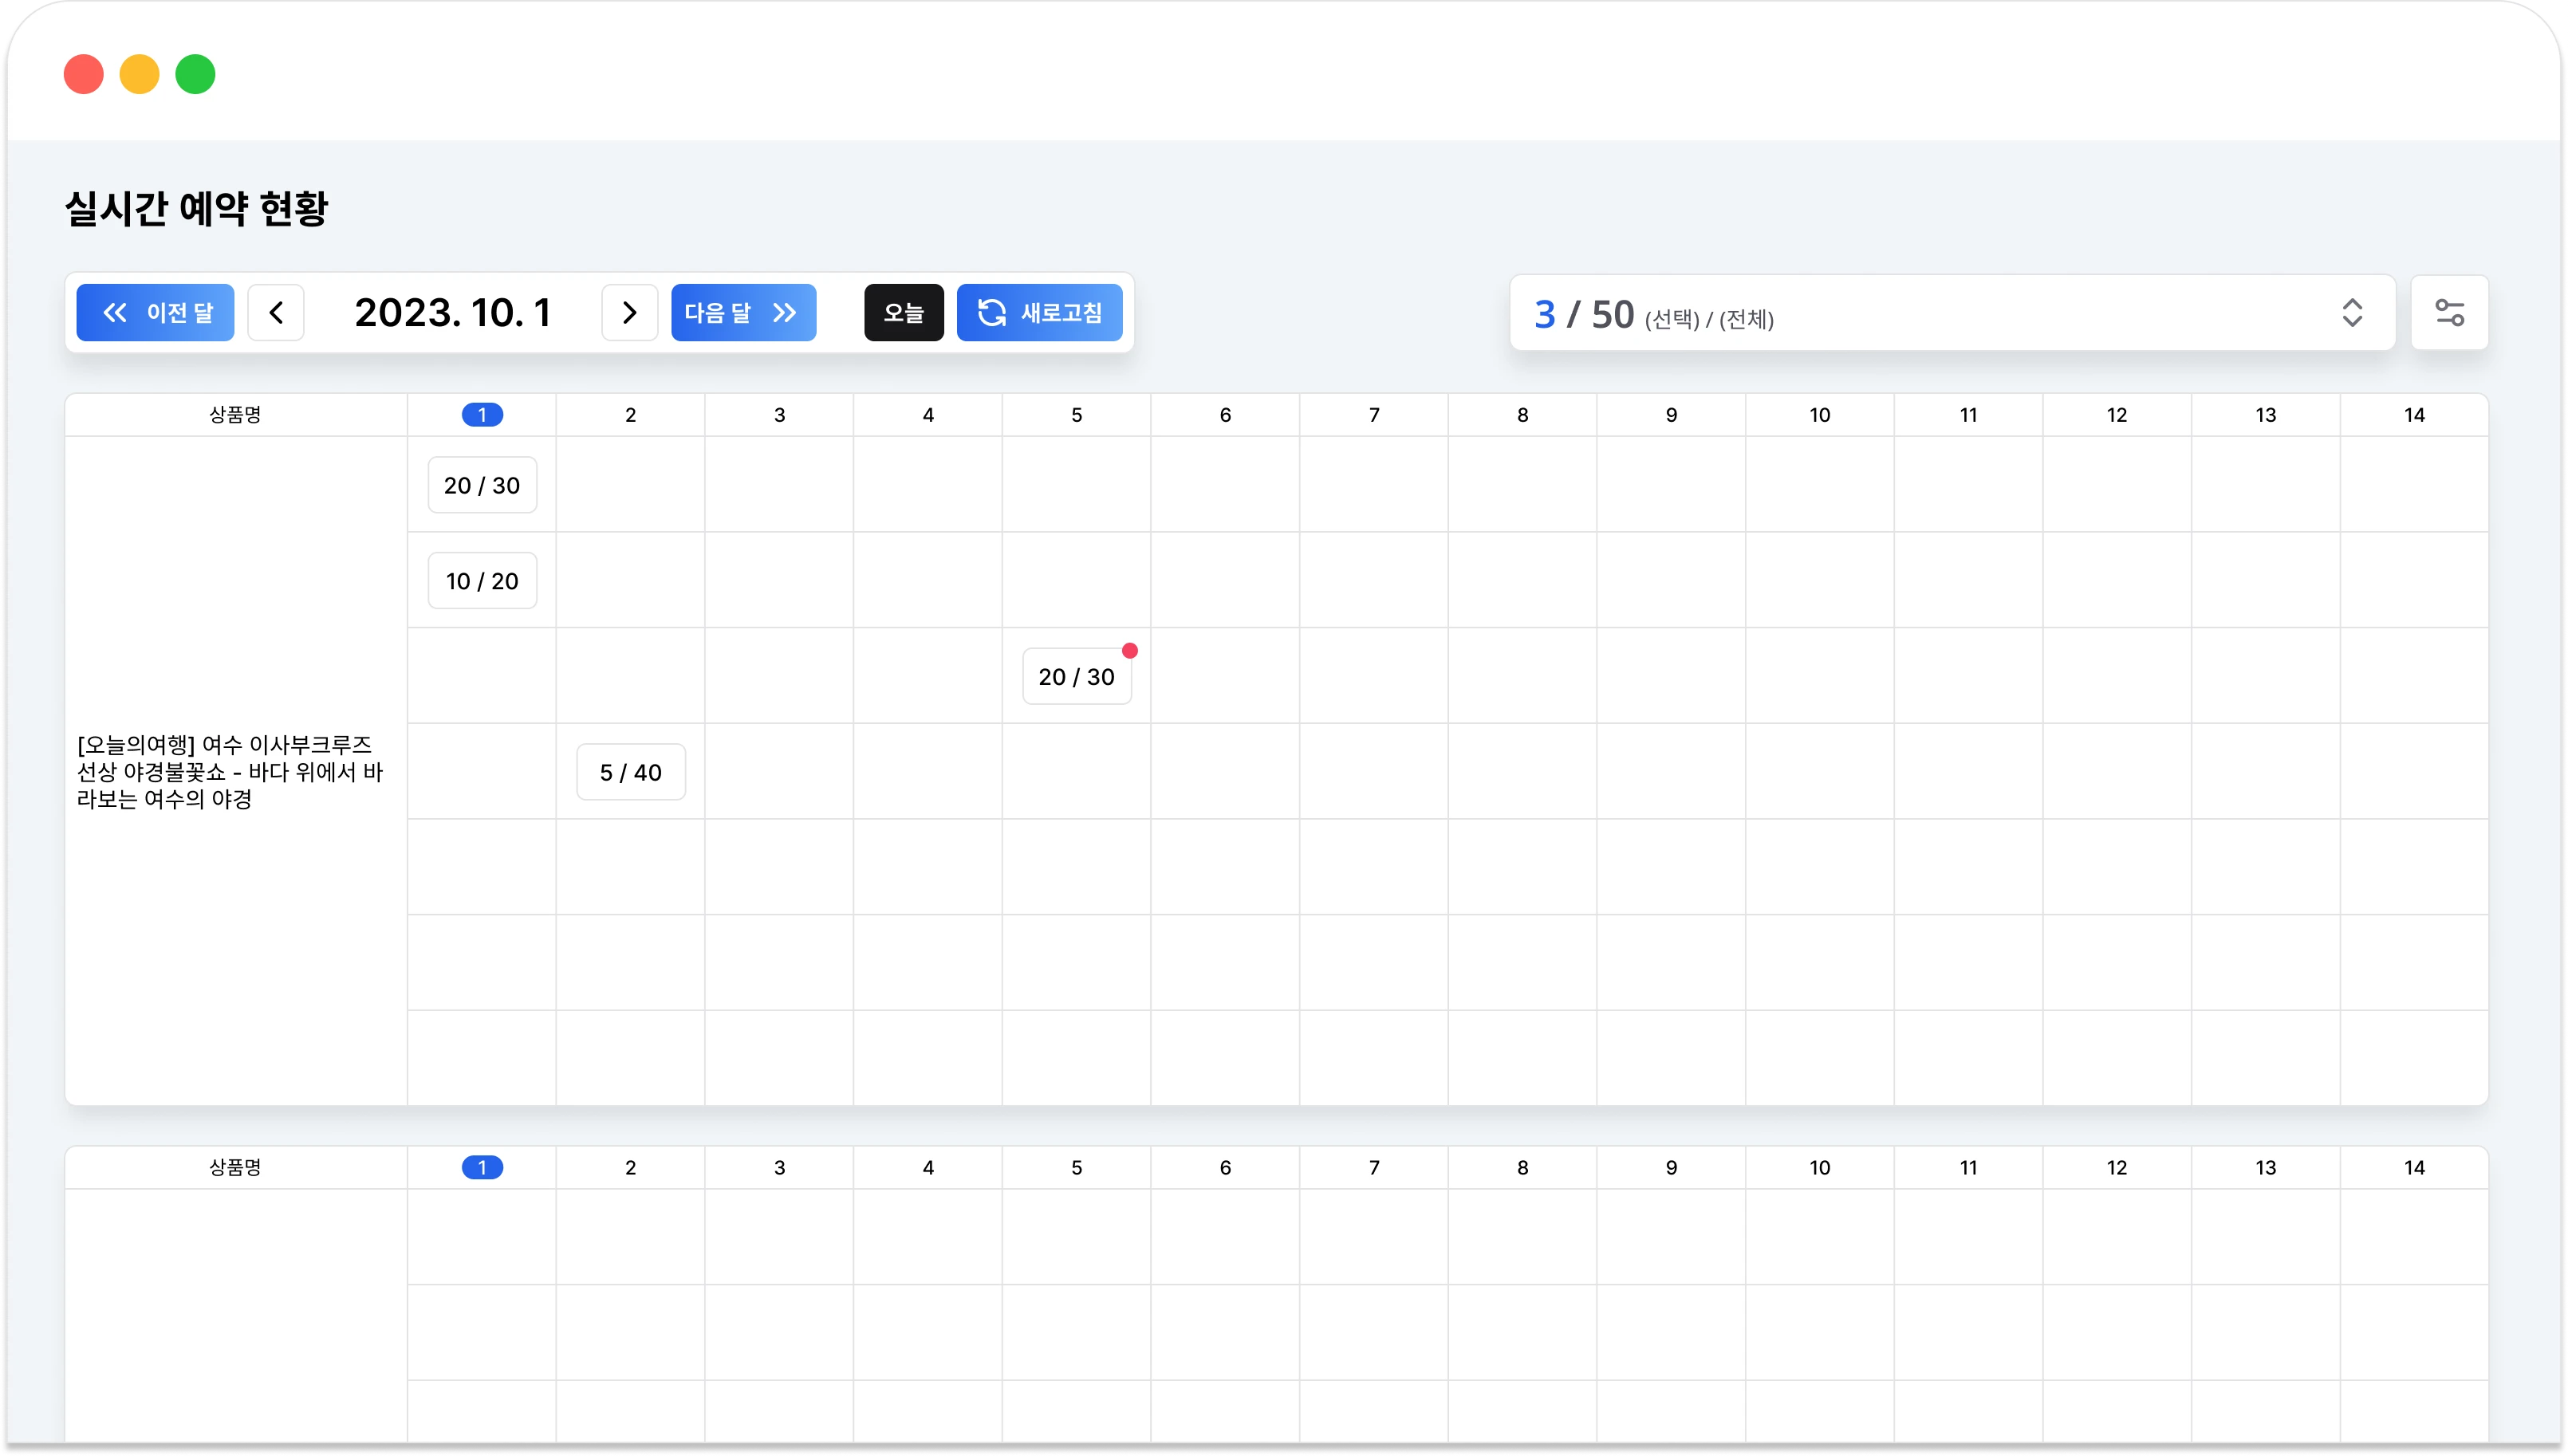Viewport: 2568px width, 1456px height.
Task: Click day 2 header in first table
Action: pyautogui.click(x=631, y=415)
